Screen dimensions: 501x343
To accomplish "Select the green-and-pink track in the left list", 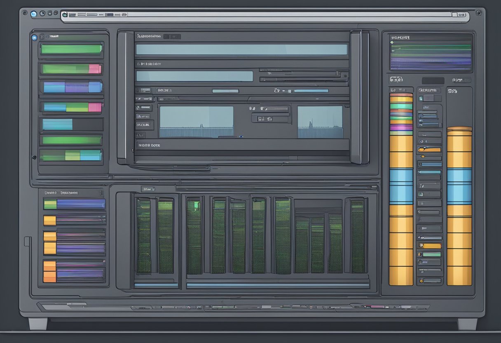I will (x=72, y=69).
